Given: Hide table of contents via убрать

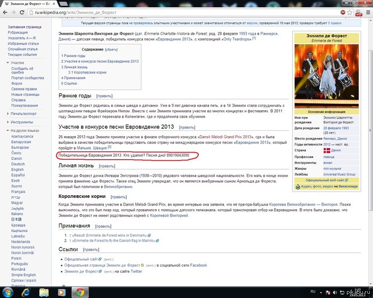Looking at the screenshot, I should 111,49.
